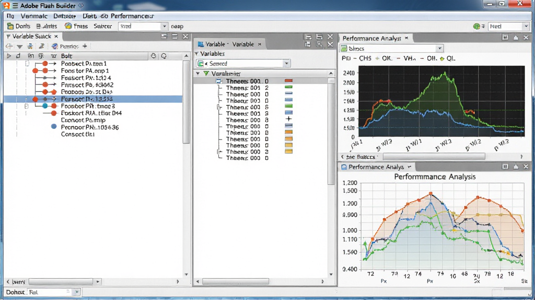Click the clock icon in the Bolt header row
The width and height of the screenshot is (535, 300).
click(154, 56)
